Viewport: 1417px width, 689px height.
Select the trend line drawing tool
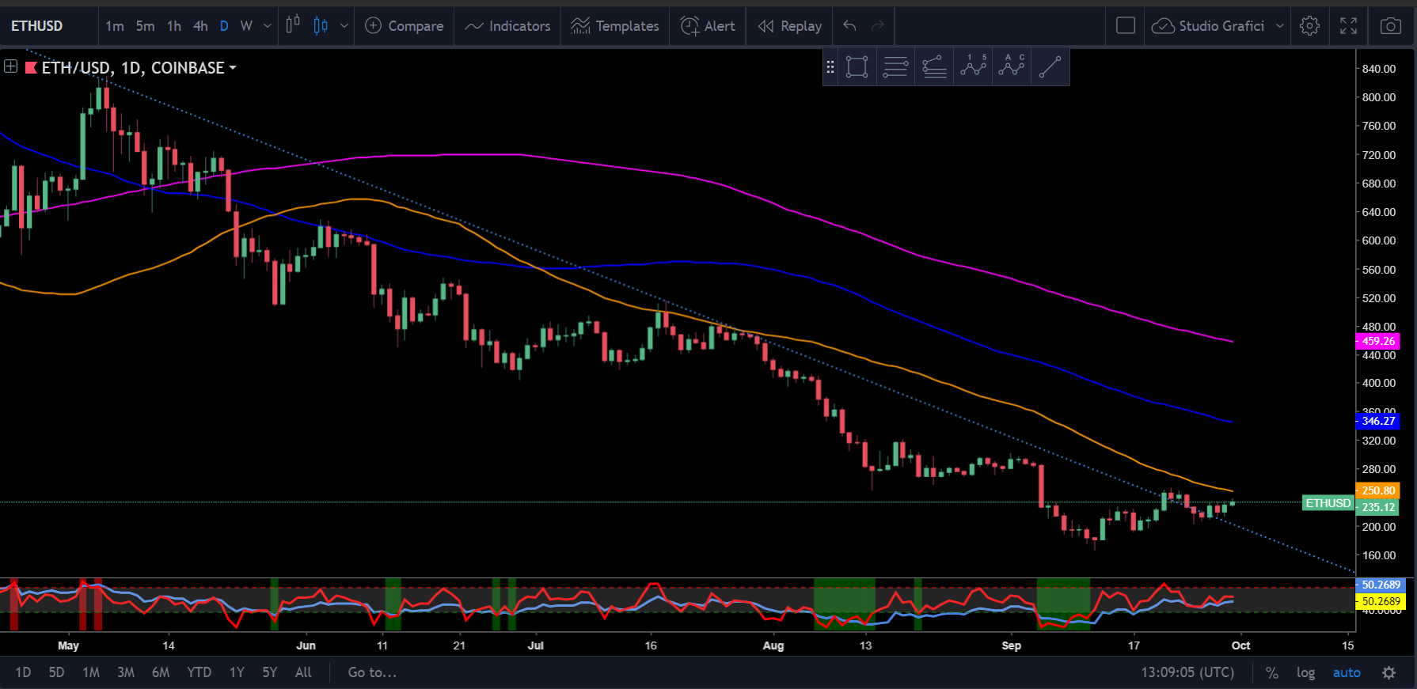[x=1050, y=66]
